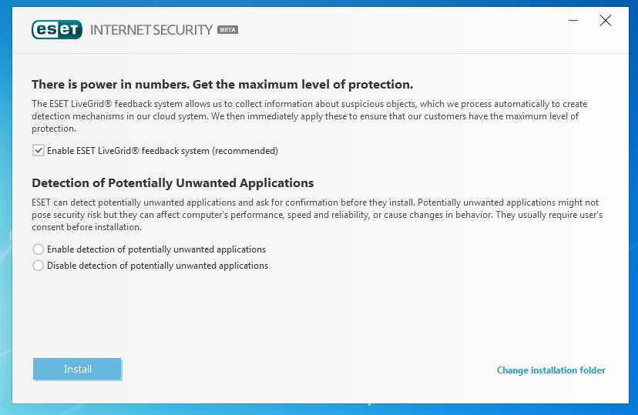This screenshot has width=638, height=415.
Task: Click the paragraph beginning "ESET can detect"
Action: 316,215
